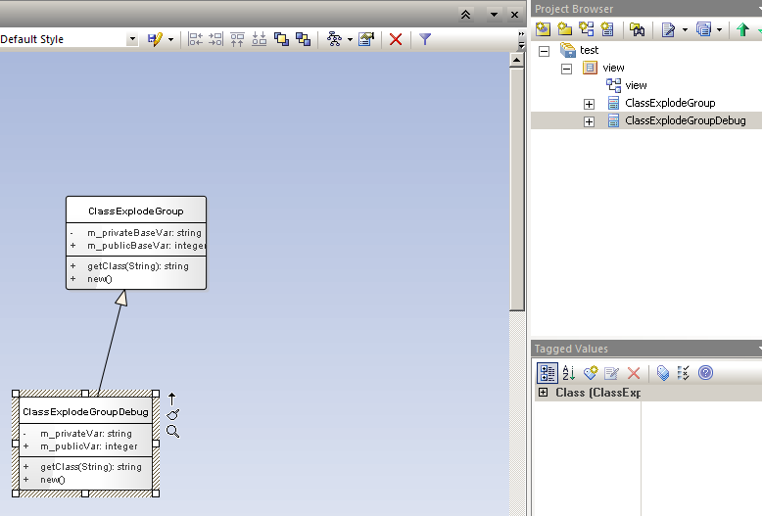Viewport: 762px width, 516px height.
Task: Click the green up arrow in Project Browser
Action: point(742,29)
